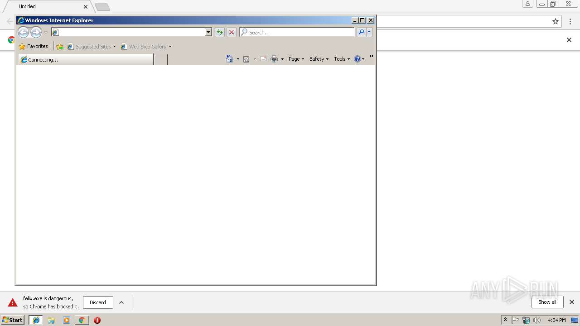Open a new tab in Internet Explorer
The width and height of the screenshot is (580, 326).
[161, 59]
